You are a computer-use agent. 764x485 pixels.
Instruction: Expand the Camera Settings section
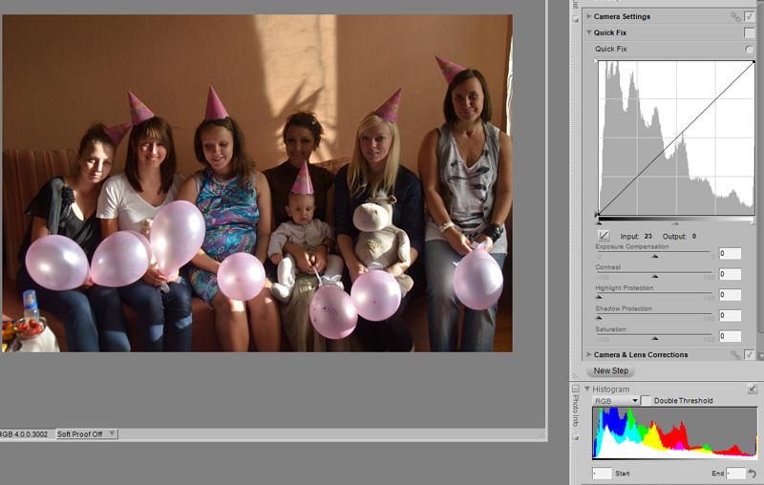pyautogui.click(x=588, y=16)
